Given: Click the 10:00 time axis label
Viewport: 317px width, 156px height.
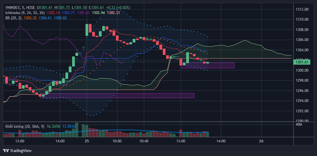Looking at the screenshot, I should click(x=117, y=141).
